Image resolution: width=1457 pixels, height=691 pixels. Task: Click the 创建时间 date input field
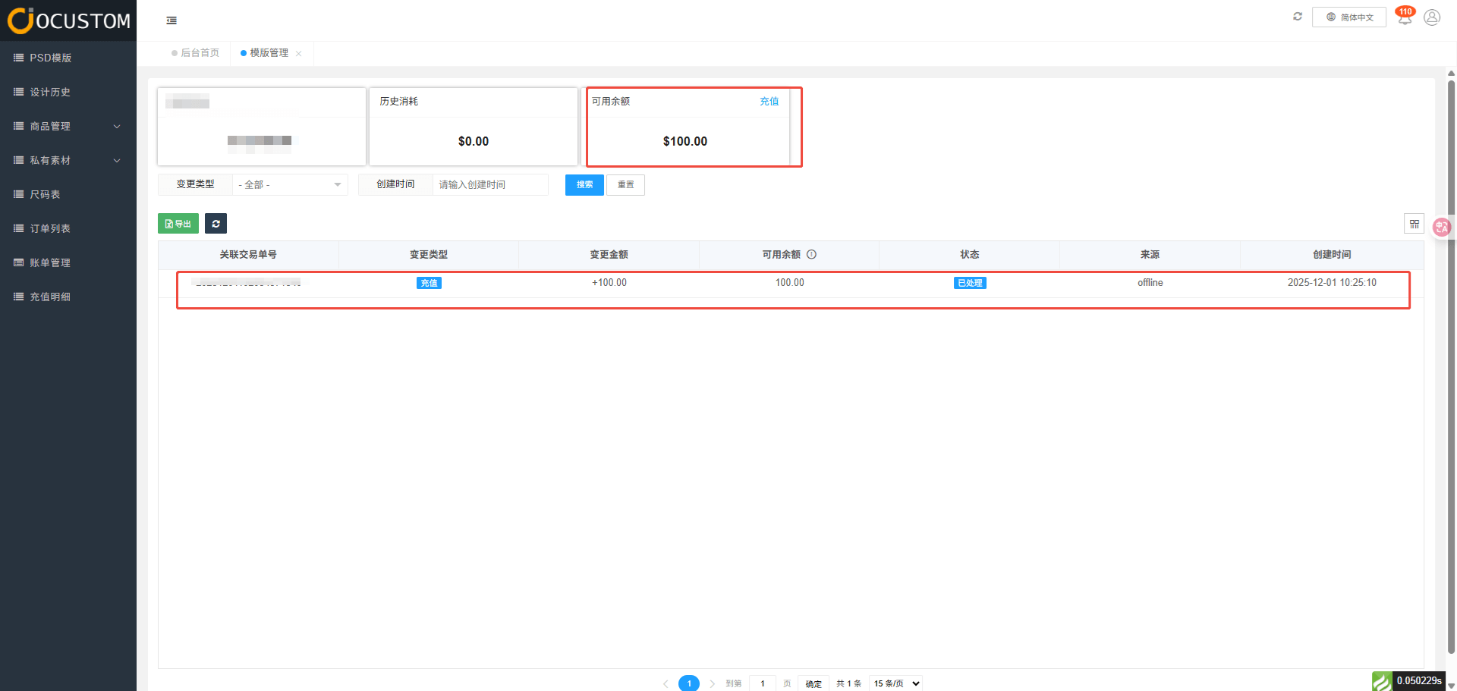490,185
